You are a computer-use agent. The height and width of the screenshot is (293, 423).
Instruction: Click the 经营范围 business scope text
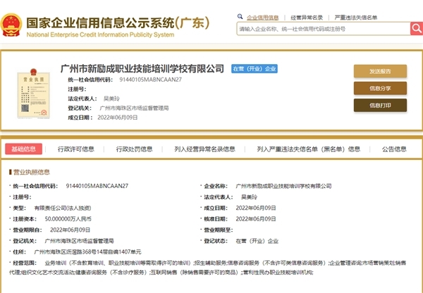[207, 268]
